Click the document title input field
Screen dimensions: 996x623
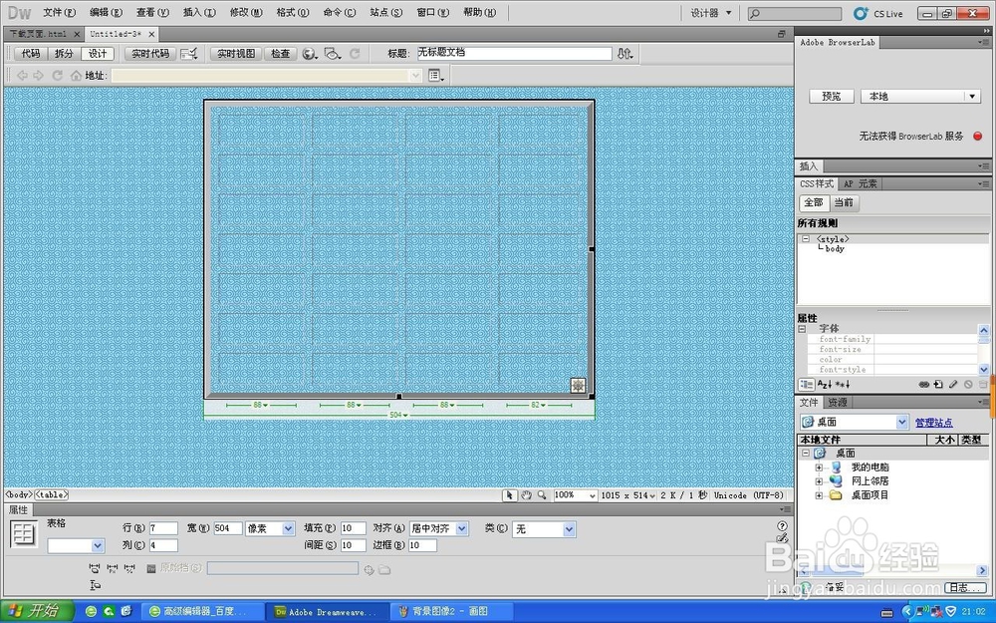pyautogui.click(x=515, y=54)
